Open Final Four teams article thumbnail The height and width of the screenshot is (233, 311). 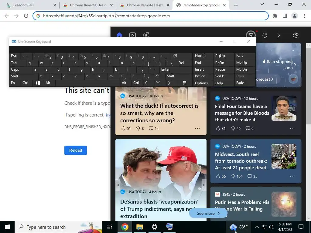[284, 108]
